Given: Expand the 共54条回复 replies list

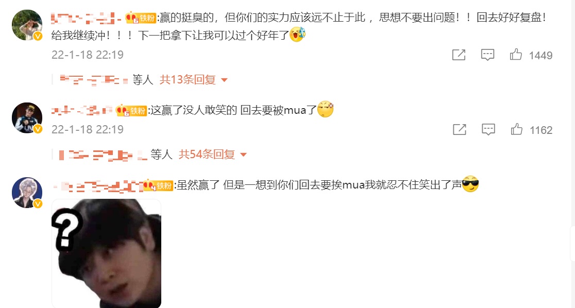Looking at the screenshot, I should pyautogui.click(x=207, y=155).
